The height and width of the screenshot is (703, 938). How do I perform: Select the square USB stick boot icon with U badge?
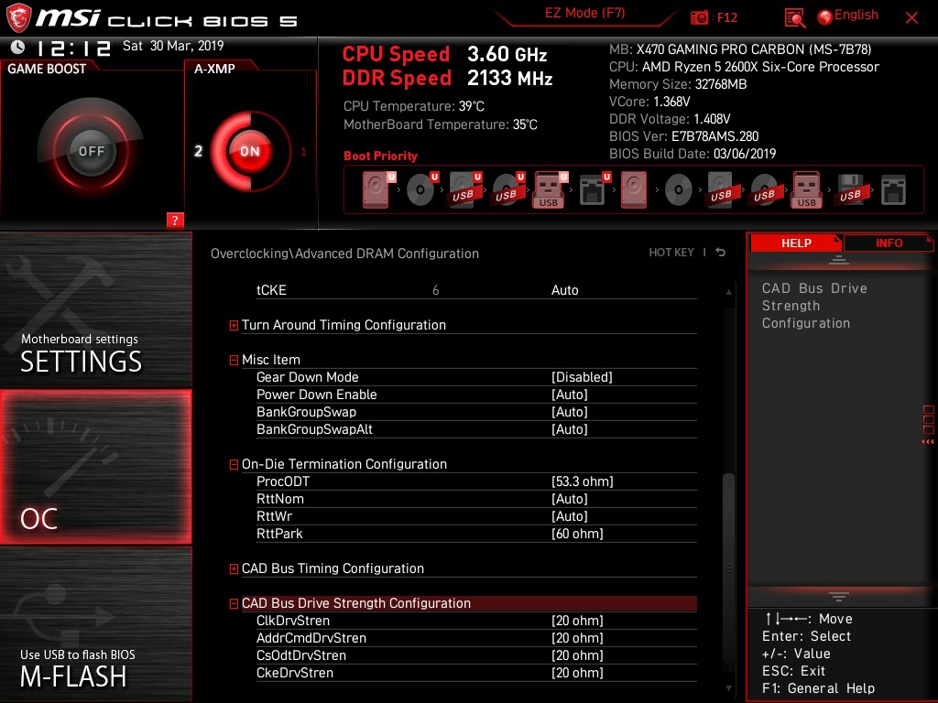[550, 190]
